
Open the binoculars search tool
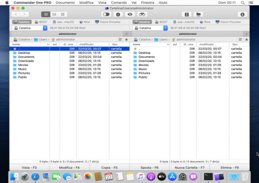coord(142,14)
